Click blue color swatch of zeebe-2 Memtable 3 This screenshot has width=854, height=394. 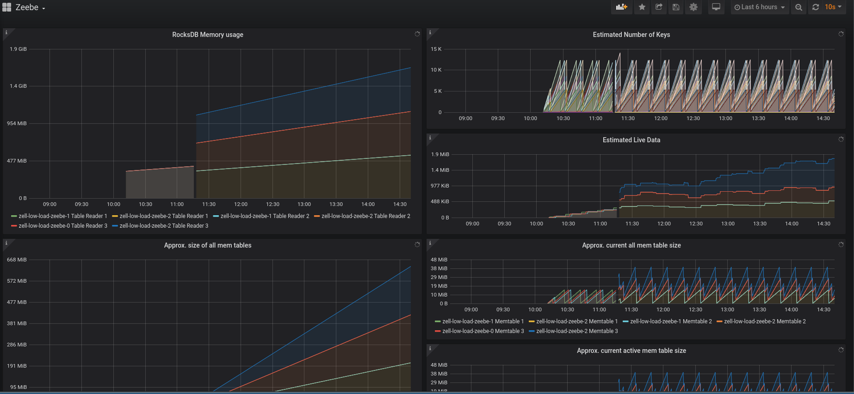[532, 331]
